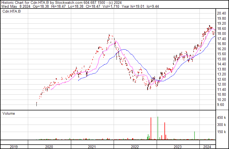Click the 450 k volume axis label

[221, 118]
